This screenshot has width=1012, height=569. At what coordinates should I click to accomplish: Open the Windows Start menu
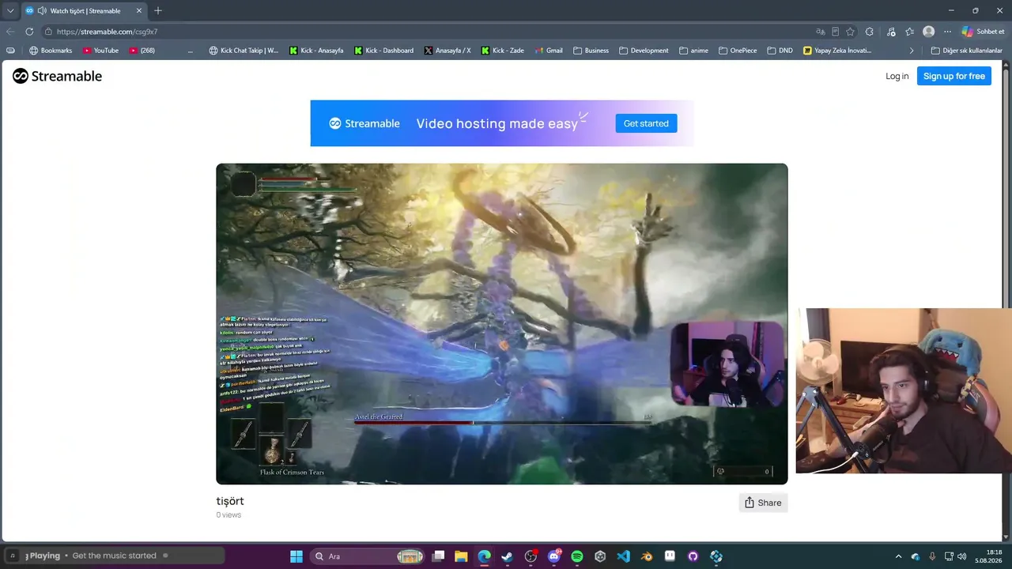tap(296, 556)
